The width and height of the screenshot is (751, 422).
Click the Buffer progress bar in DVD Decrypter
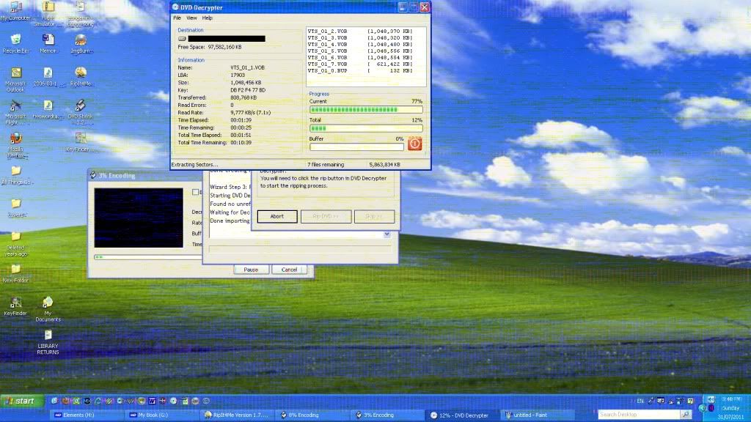coord(357,147)
